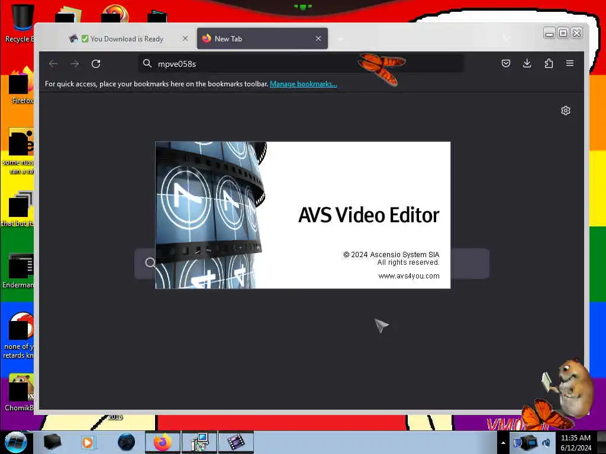Viewport: 606px width, 454px height.
Task: Select the New Tab tab
Action: coord(262,38)
